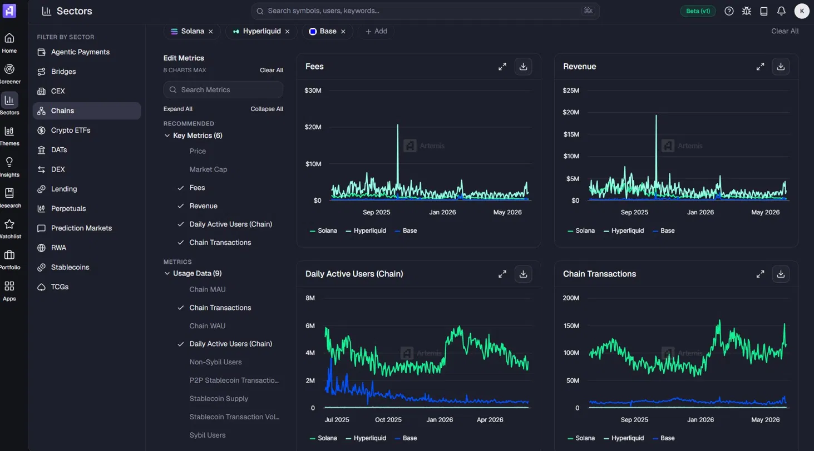
Task: Download the Fees chart data
Action: pyautogui.click(x=523, y=67)
